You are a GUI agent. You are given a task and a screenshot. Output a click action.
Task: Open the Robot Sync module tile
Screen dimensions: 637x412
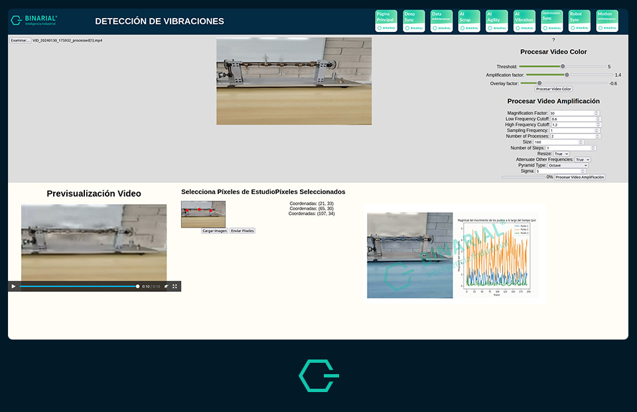point(579,21)
